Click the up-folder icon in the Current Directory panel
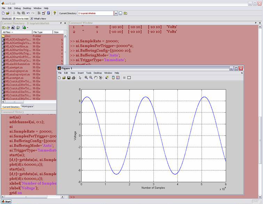This screenshot has width=263, height=204. (4, 27)
